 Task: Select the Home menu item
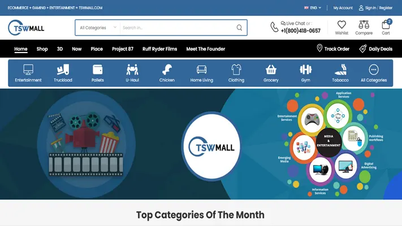(21, 49)
